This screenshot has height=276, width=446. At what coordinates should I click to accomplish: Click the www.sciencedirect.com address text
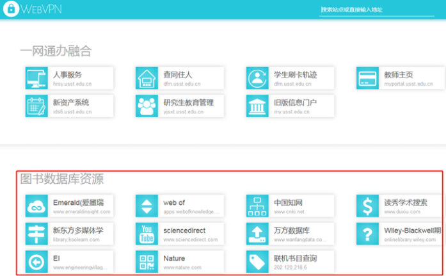point(191,239)
